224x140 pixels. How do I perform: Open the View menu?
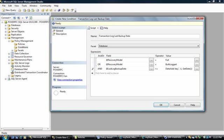pos(16,6)
